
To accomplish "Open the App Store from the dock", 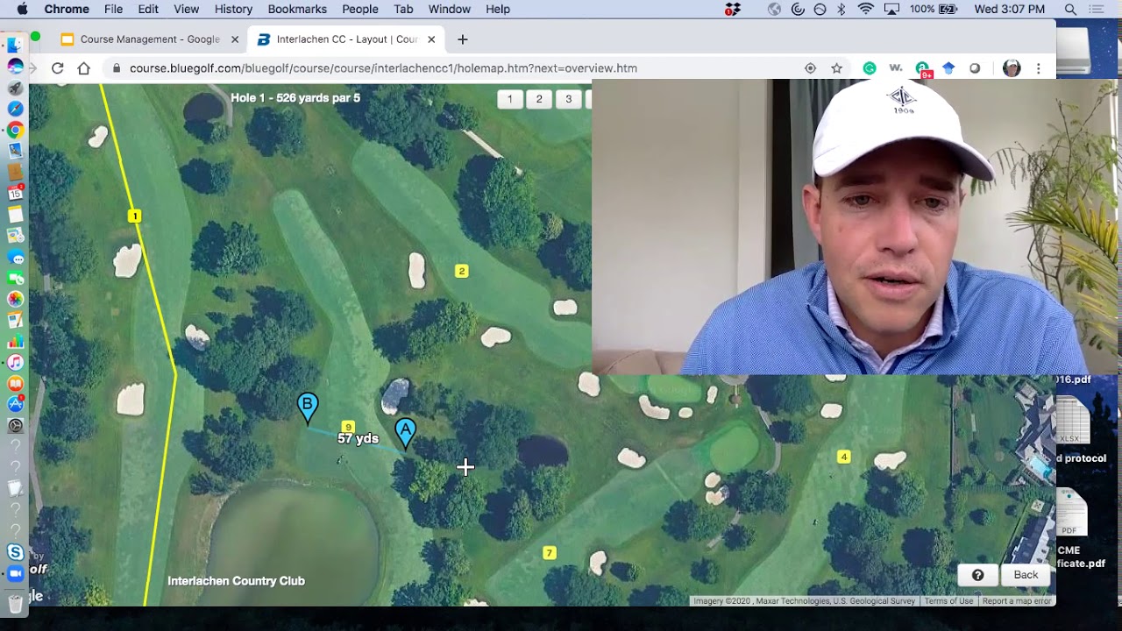I will pos(15,404).
